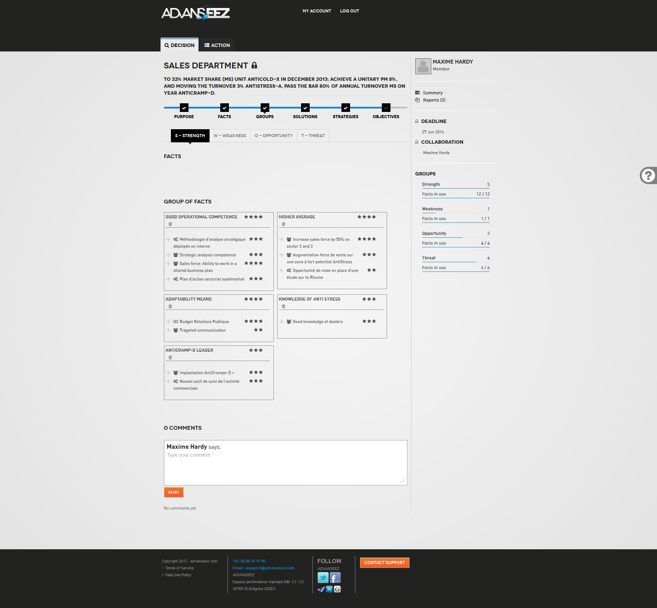Viewport: 657px width, 608px height.
Task: Click move handle for Plan d'action sectoriel systématisé
Action: click(x=168, y=279)
